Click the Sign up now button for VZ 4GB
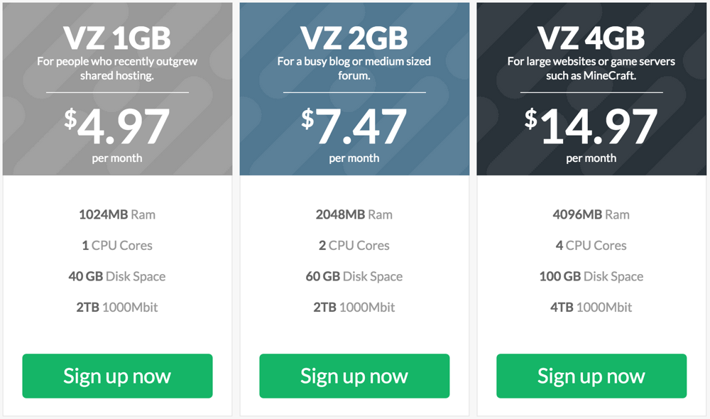 [x=590, y=376]
